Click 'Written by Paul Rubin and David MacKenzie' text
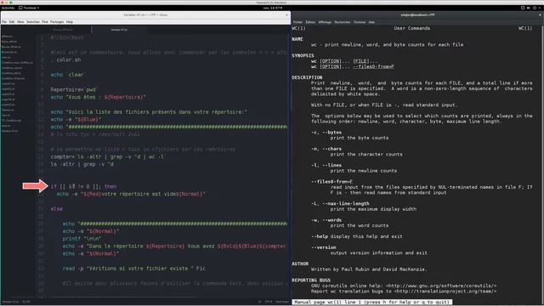The width and height of the screenshot is (544, 306). [x=369, y=269]
